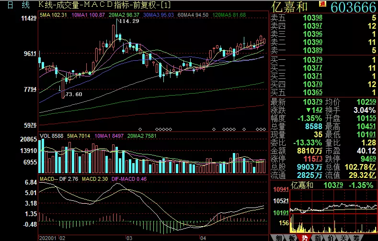378x241 pixels.
Task: Open the 价 price tab
Action: pos(331,238)
